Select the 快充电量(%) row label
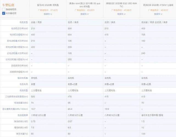176x137 pixels. coord(22,134)
